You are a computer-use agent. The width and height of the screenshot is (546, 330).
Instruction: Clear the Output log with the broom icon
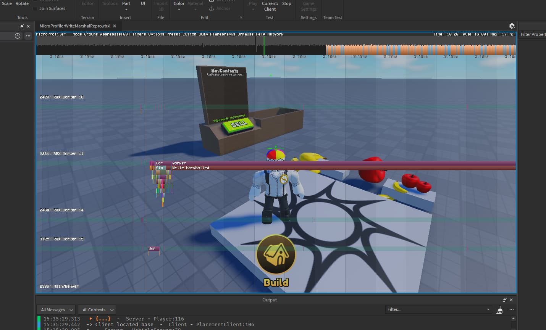pyautogui.click(x=499, y=310)
